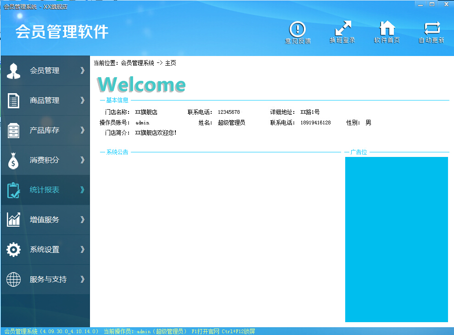Select the 服务与支持 menu label
Image resolution: width=454 pixels, height=335 pixels.
coord(48,279)
